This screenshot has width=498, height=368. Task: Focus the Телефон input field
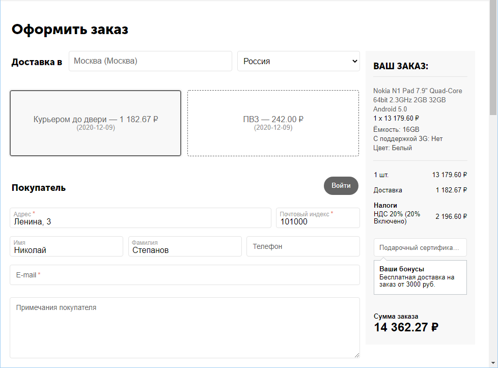click(x=303, y=246)
